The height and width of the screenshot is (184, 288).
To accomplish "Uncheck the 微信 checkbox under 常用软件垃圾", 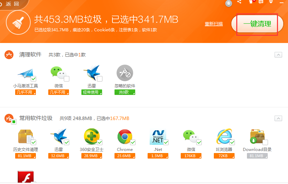I will tap(199, 142).
